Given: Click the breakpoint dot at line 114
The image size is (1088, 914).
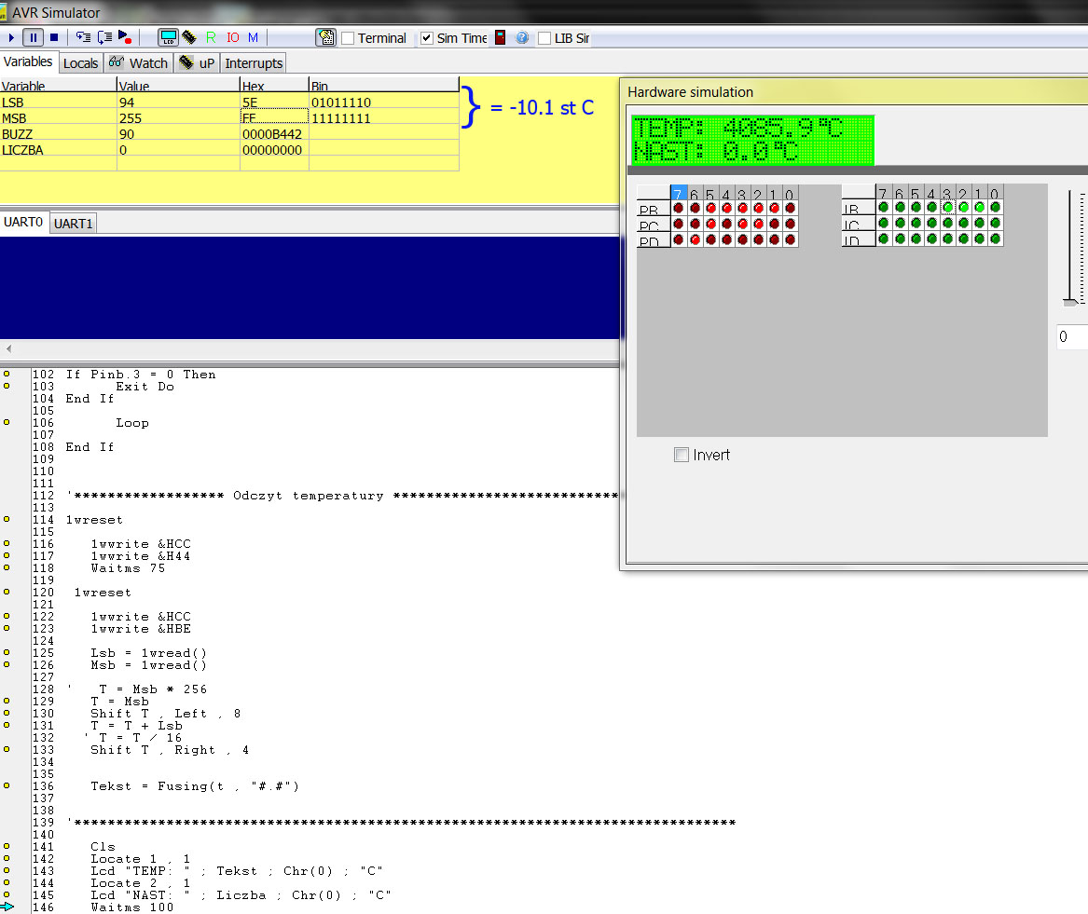Looking at the screenshot, I should click(7, 519).
